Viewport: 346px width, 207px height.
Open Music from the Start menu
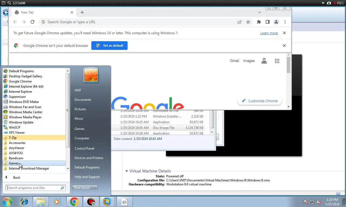[x=79, y=119]
